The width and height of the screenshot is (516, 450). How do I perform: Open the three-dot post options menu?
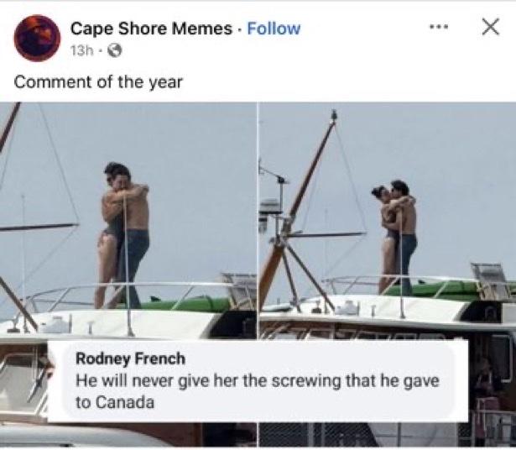click(439, 28)
